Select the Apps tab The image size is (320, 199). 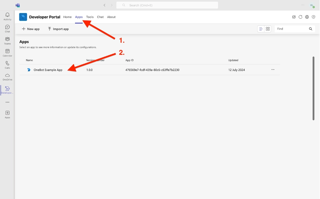79,17
